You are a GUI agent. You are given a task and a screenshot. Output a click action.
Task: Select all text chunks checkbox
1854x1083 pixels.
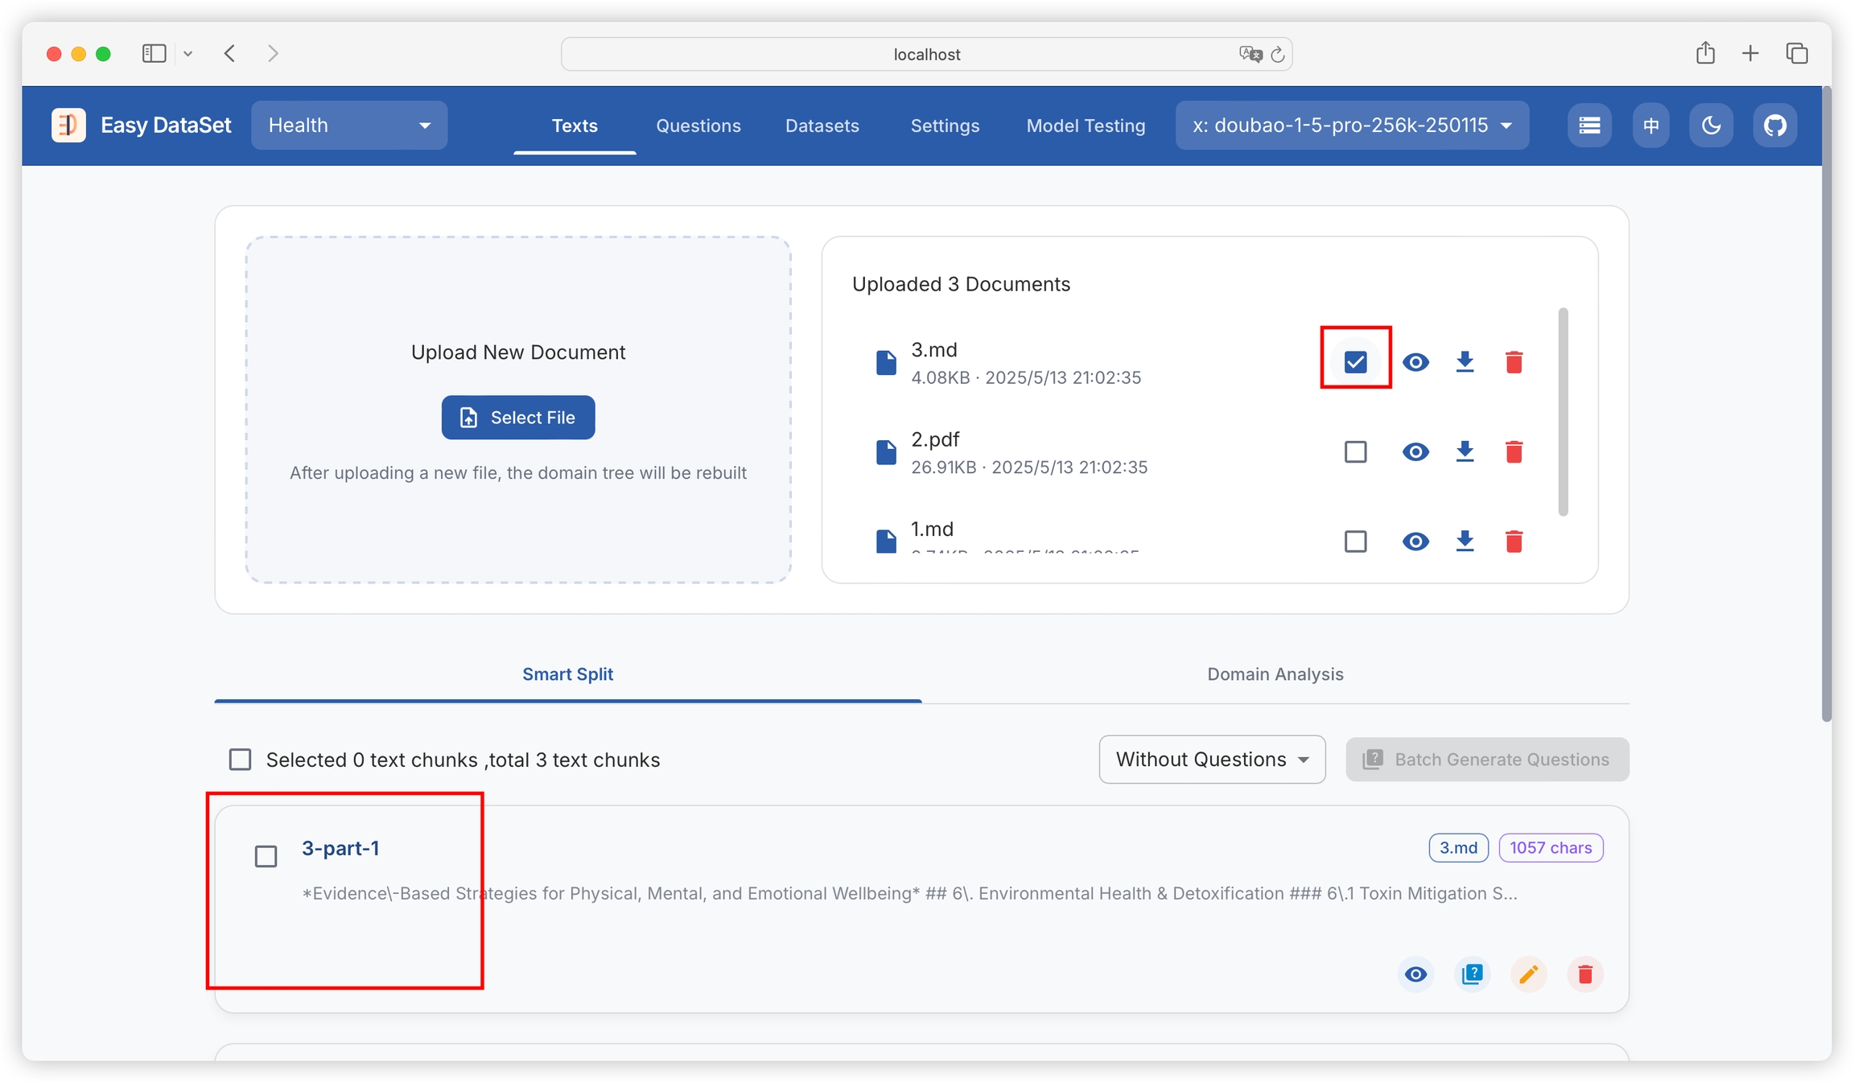pos(240,760)
